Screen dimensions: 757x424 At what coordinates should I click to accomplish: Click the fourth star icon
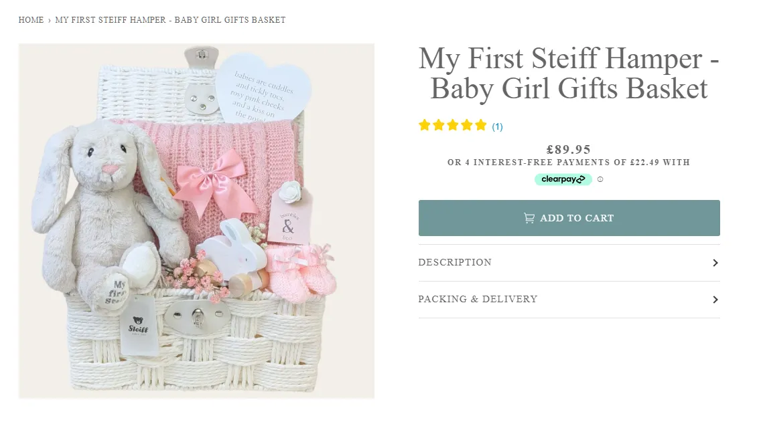pos(466,124)
